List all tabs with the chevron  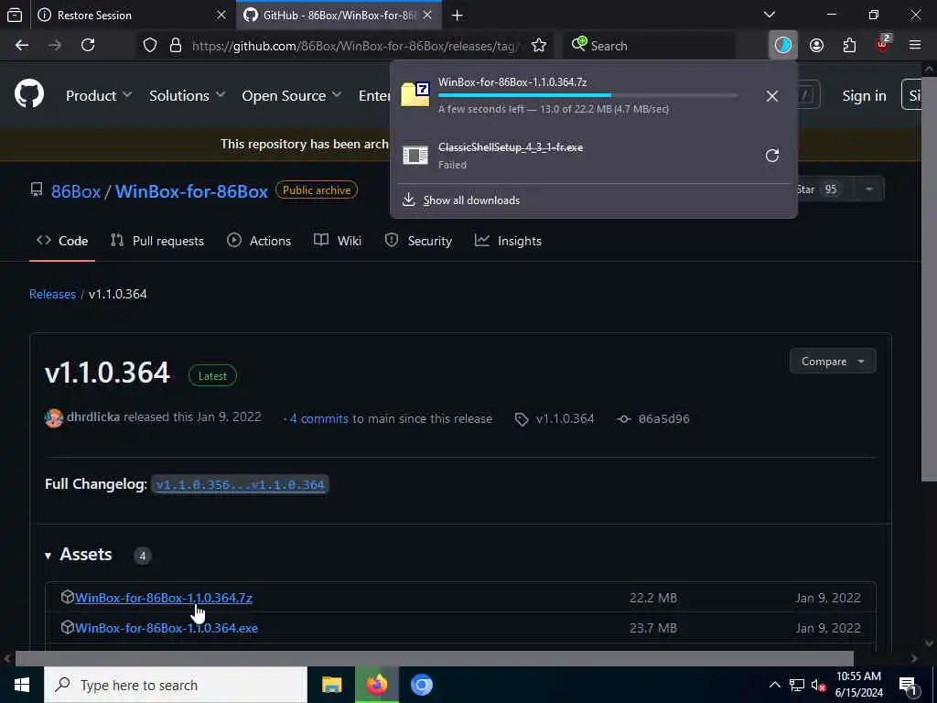(770, 15)
